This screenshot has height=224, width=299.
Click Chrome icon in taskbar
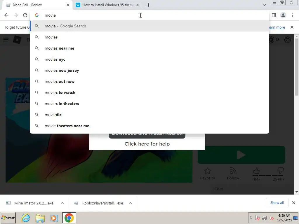click(x=69, y=218)
